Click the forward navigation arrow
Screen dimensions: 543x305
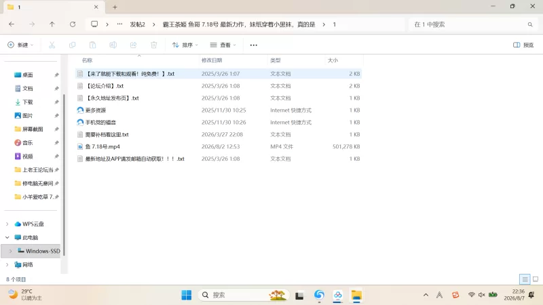32,24
